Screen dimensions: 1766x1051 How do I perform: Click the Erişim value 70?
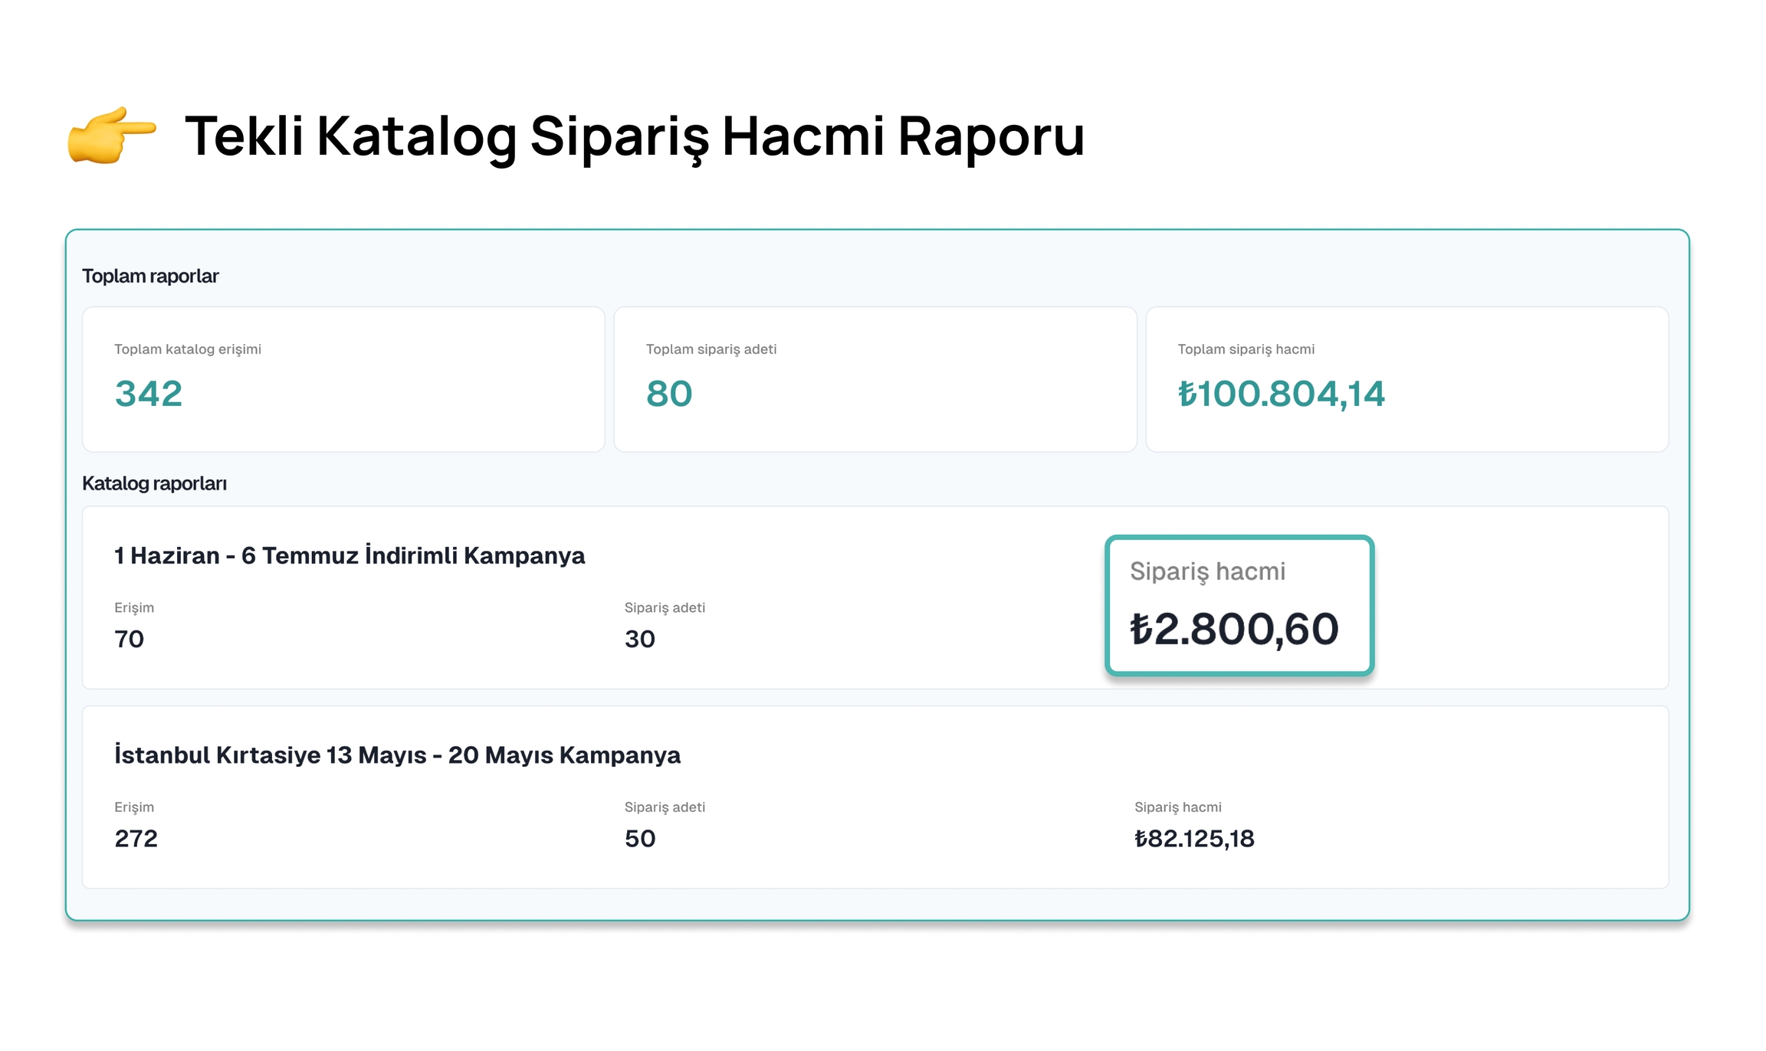[130, 639]
